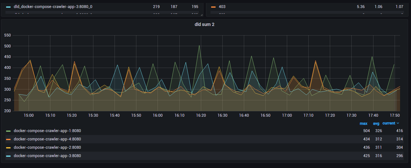Viewport: 411px width, 168px height.
Task: Sort legend by the 'max' column header
Action: pyautogui.click(x=364, y=123)
